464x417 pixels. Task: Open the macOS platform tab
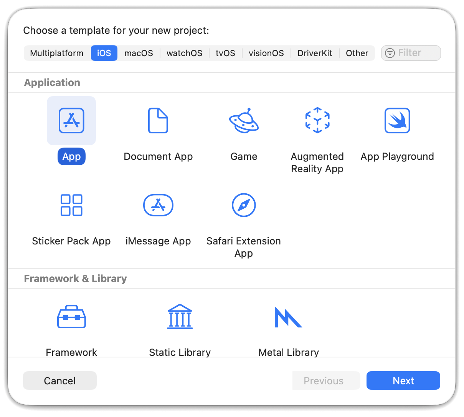pos(139,53)
